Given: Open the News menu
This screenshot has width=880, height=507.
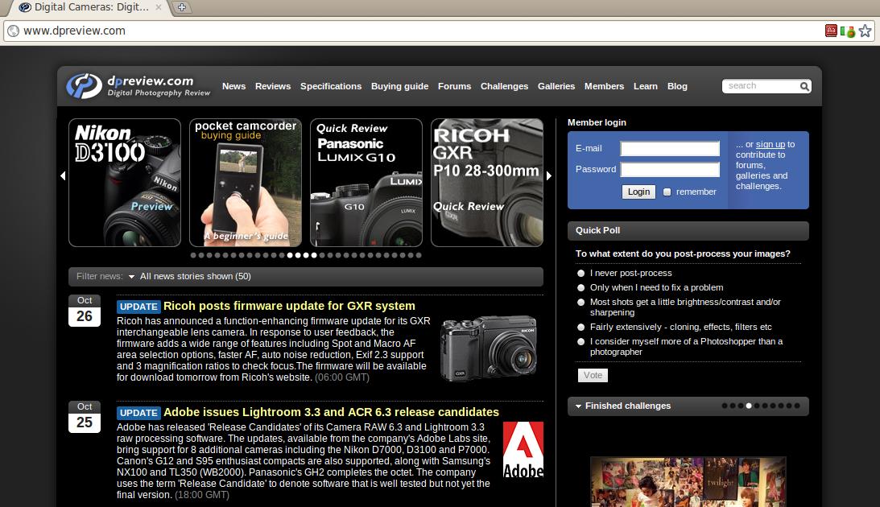Looking at the screenshot, I should pos(233,86).
